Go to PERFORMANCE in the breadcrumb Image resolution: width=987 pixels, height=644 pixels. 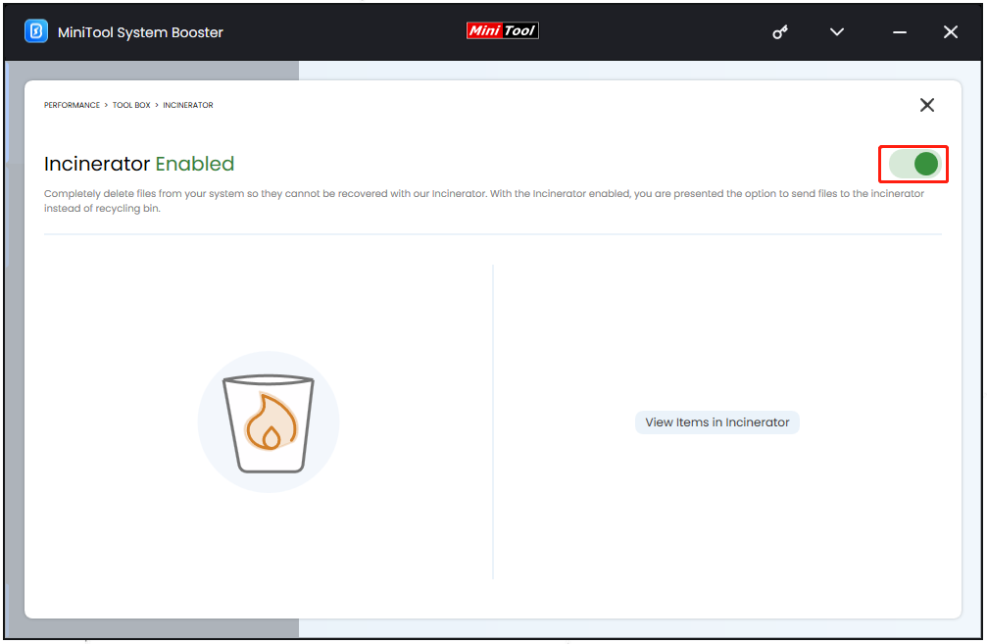pyautogui.click(x=72, y=105)
